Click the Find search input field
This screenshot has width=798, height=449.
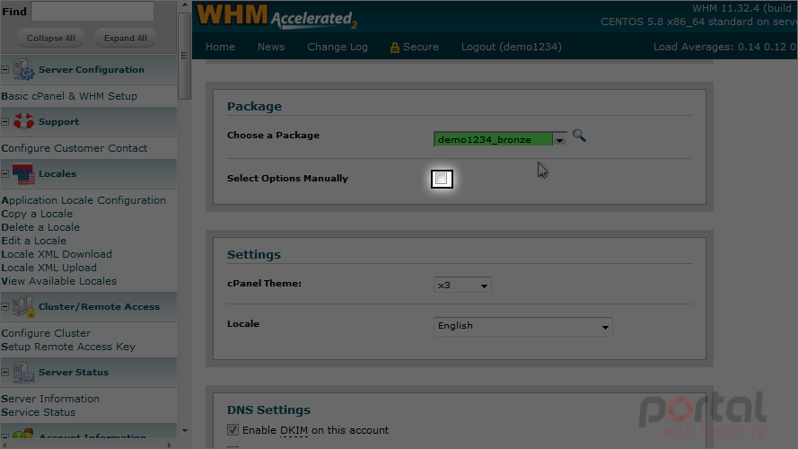[x=92, y=11]
